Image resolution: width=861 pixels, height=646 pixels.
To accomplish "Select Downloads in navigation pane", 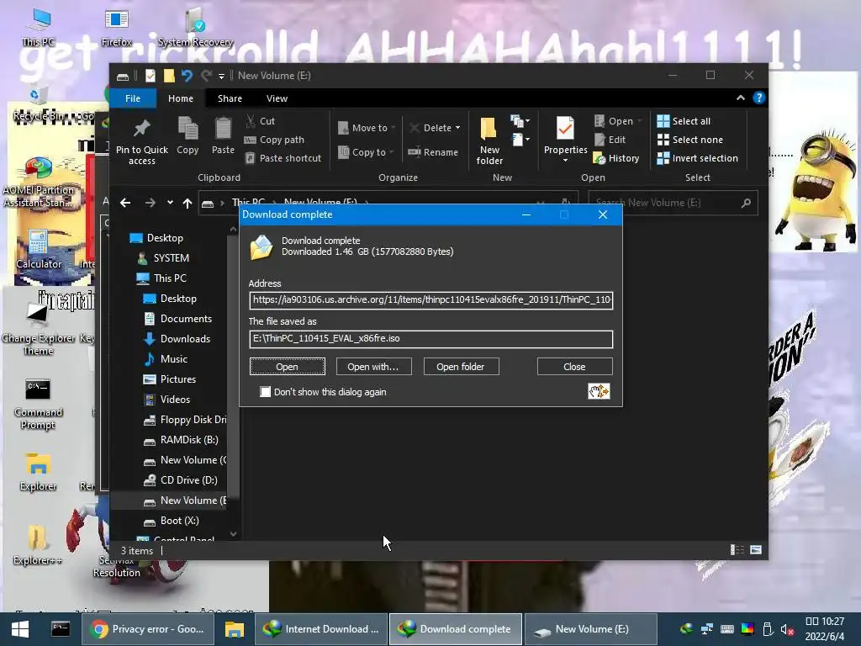I will tap(185, 339).
